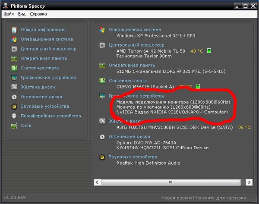Viewport: 259px width, 204px height.
Task: Click the CPU icon in summary panel
Action: [x=102, y=45]
